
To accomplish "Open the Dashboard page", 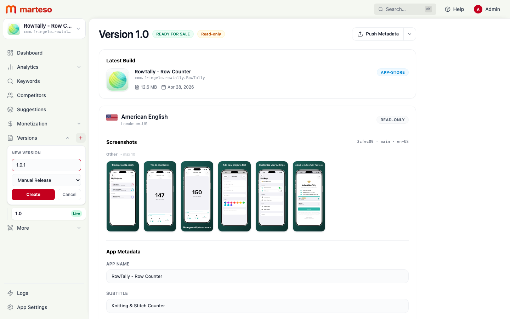I will pos(44,53).
